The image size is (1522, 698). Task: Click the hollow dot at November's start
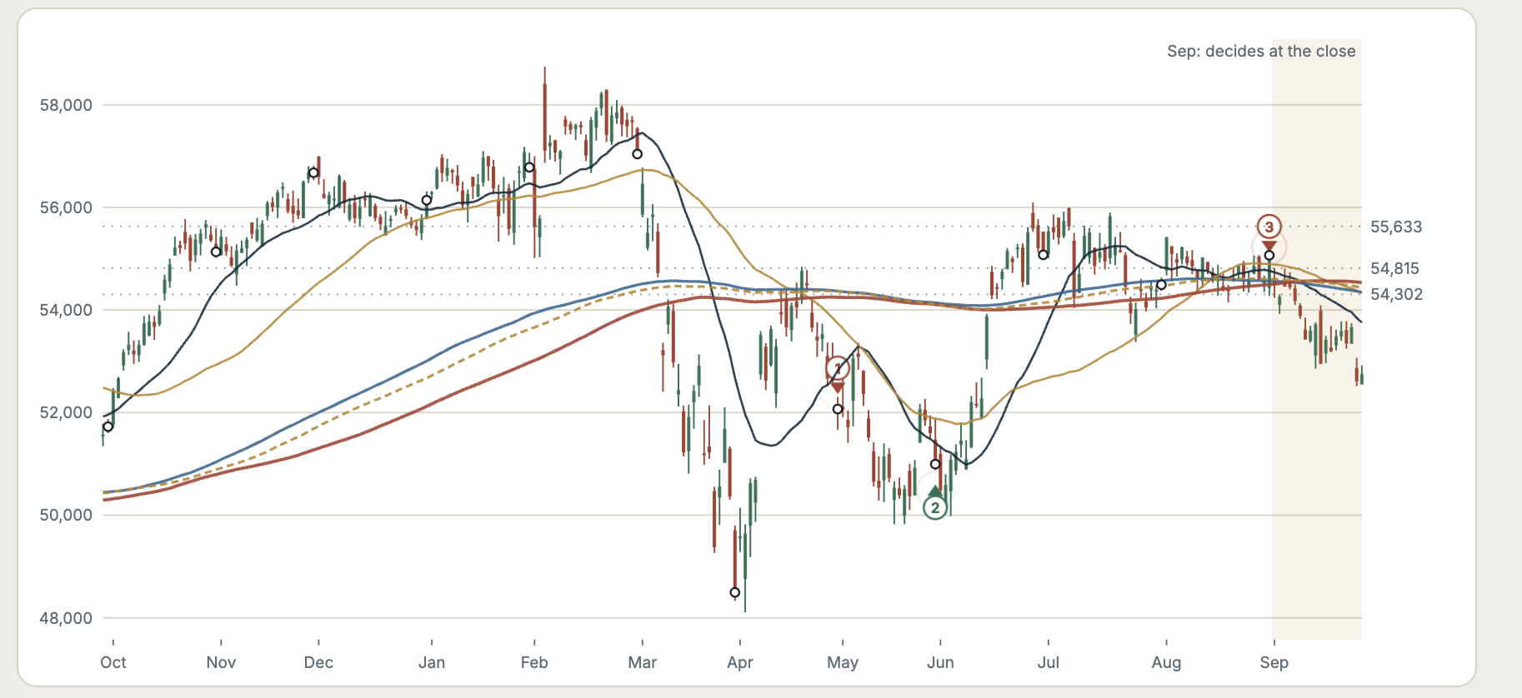[x=216, y=252]
